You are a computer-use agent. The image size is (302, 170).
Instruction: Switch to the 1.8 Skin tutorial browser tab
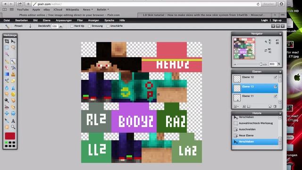click(x=204, y=15)
